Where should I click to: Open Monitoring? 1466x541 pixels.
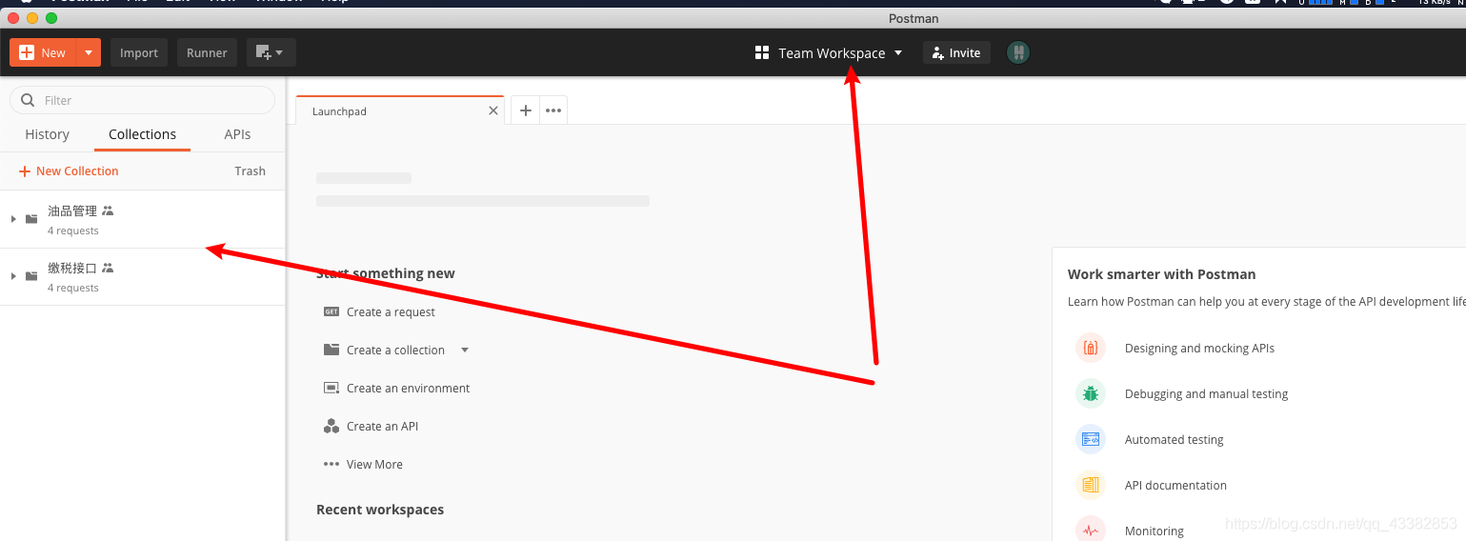(x=1154, y=531)
